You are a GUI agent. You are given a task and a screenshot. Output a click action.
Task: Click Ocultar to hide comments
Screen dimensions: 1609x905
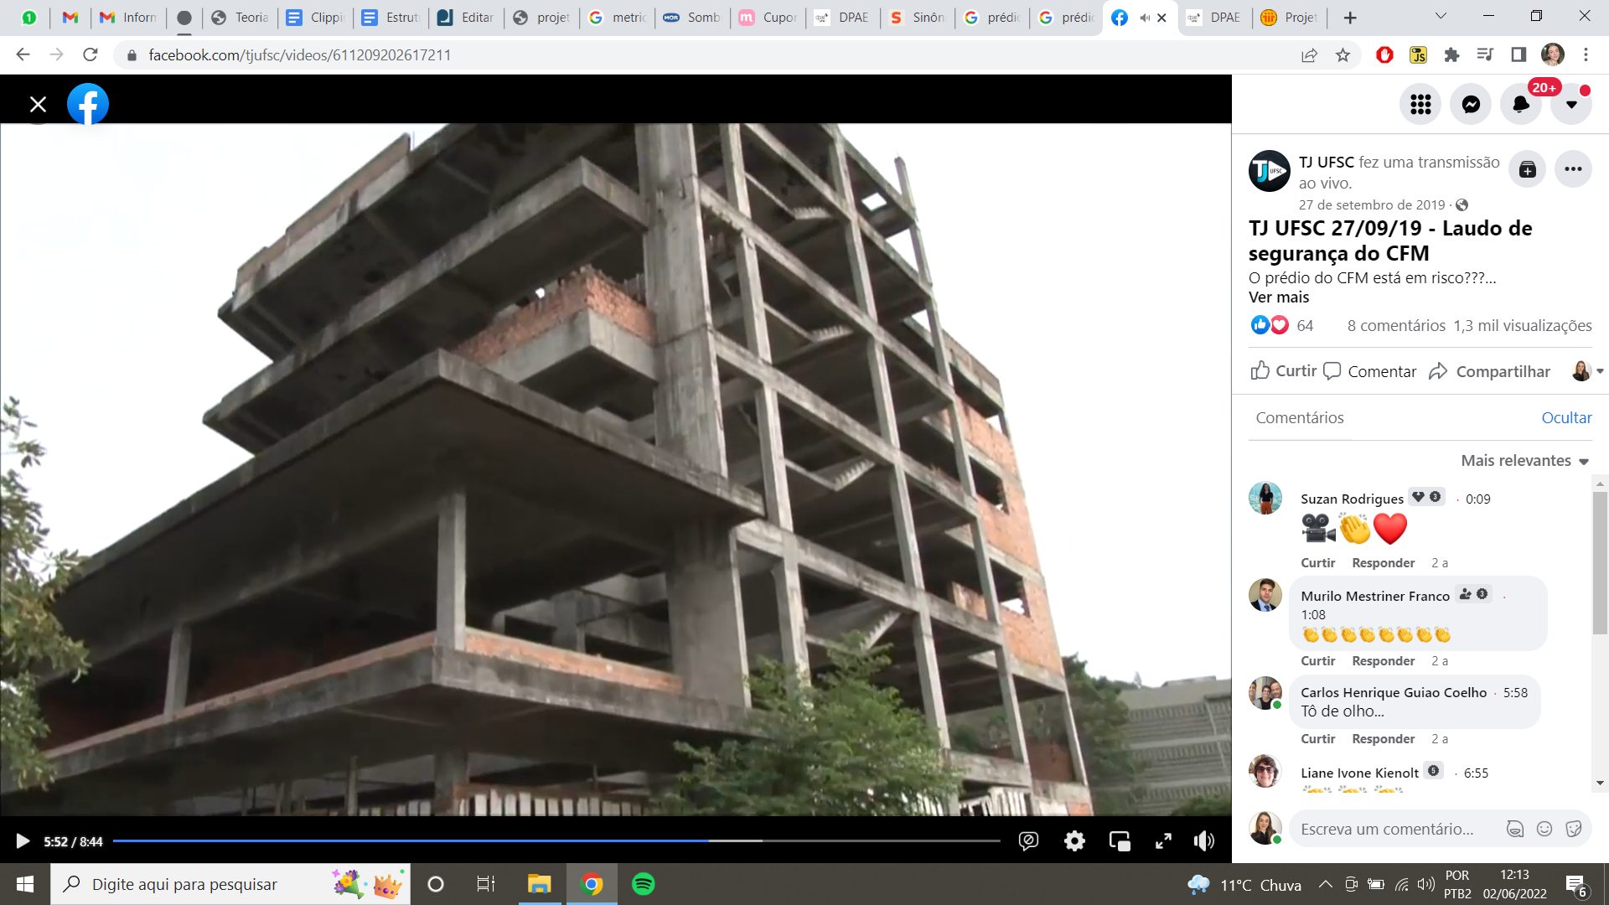coord(1566,417)
